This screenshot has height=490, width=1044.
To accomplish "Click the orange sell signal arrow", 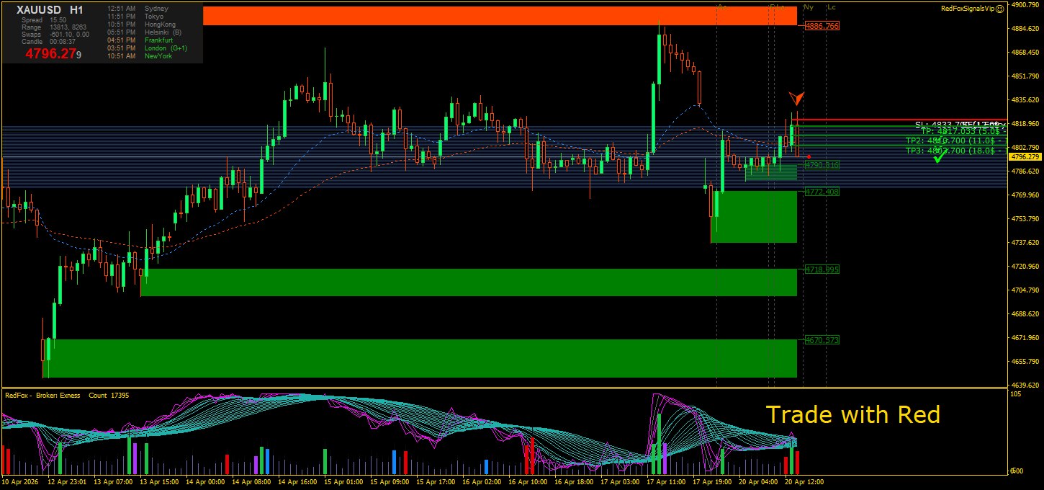I will tap(796, 98).
